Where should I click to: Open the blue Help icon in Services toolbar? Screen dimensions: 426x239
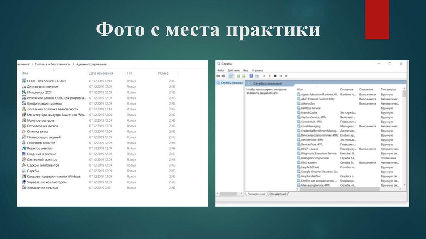click(251, 76)
